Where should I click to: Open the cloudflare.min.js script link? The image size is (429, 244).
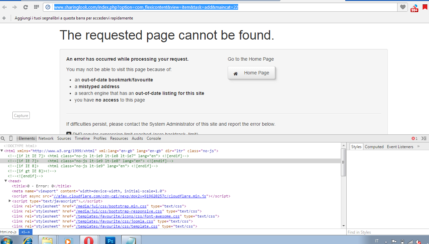coord(130,196)
